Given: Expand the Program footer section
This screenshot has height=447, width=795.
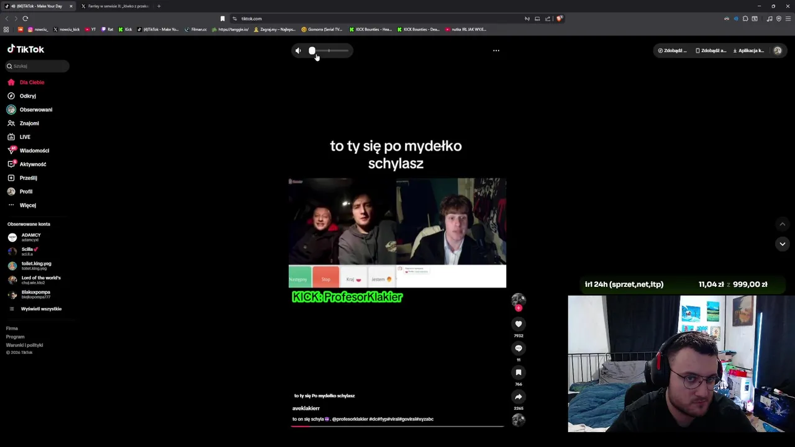Looking at the screenshot, I should pyautogui.click(x=15, y=337).
